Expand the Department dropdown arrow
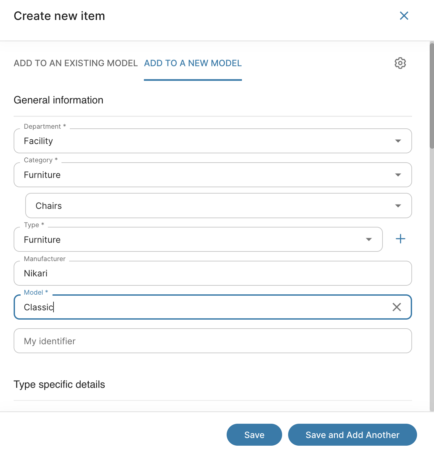The width and height of the screenshot is (434, 451). click(x=398, y=141)
